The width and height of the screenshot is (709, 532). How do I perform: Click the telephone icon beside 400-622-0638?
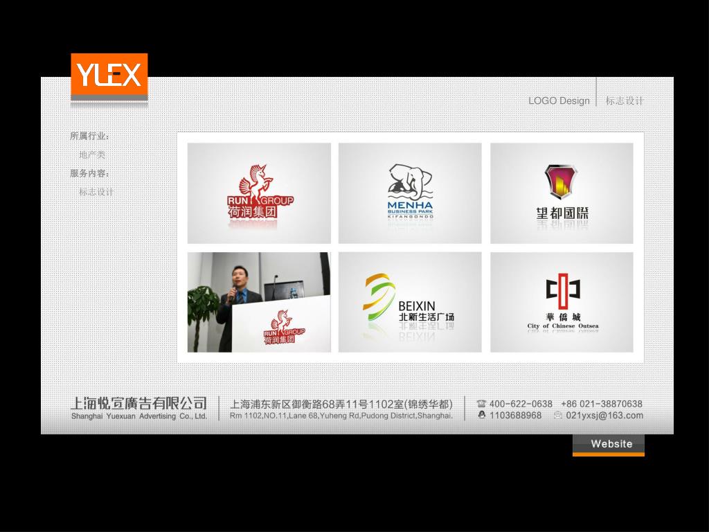pos(482,404)
